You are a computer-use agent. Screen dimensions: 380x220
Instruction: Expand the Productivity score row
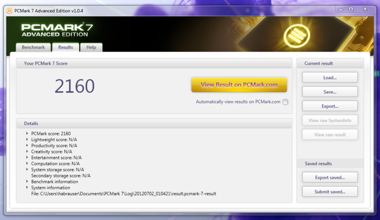[x=27, y=145]
